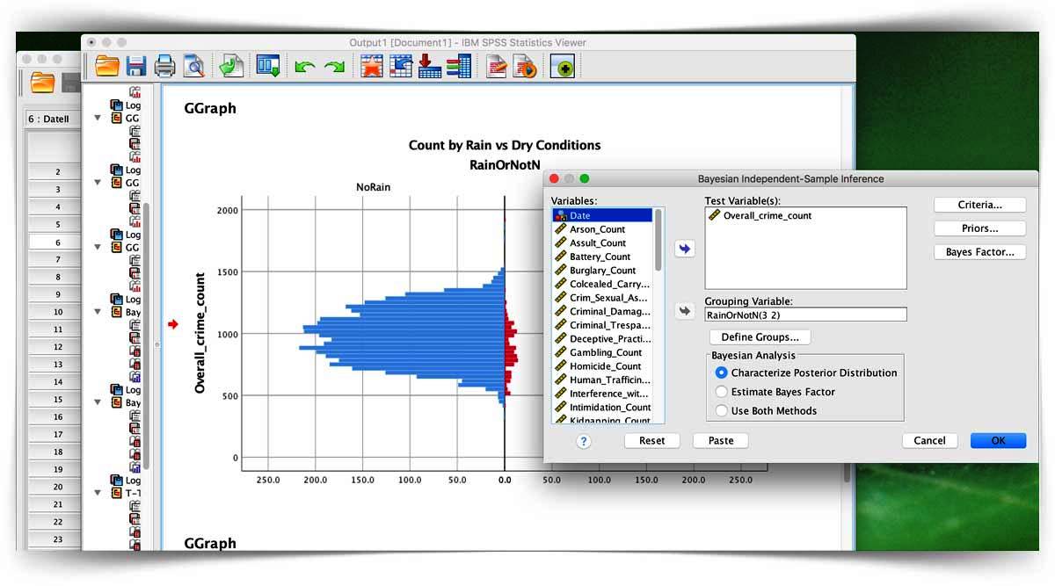Image resolution: width=1055 pixels, height=586 pixels.
Task: Collapse the first Bayes outline node
Action: pyautogui.click(x=98, y=313)
